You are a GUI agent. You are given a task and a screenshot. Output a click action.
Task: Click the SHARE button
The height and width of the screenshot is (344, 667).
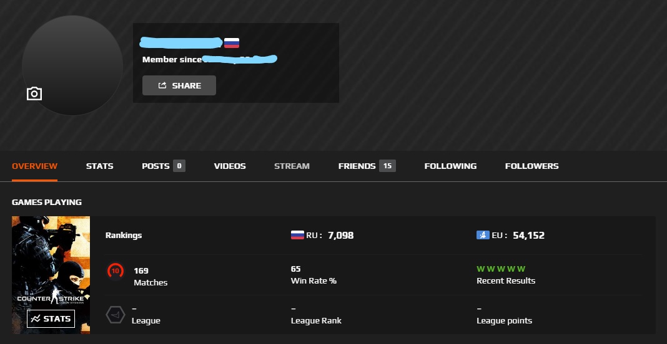pos(179,85)
